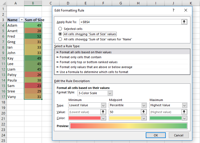The height and width of the screenshot is (143, 200).
Task: Click the Minimum value range selector icon
Action: pyautogui.click(x=103, y=112)
